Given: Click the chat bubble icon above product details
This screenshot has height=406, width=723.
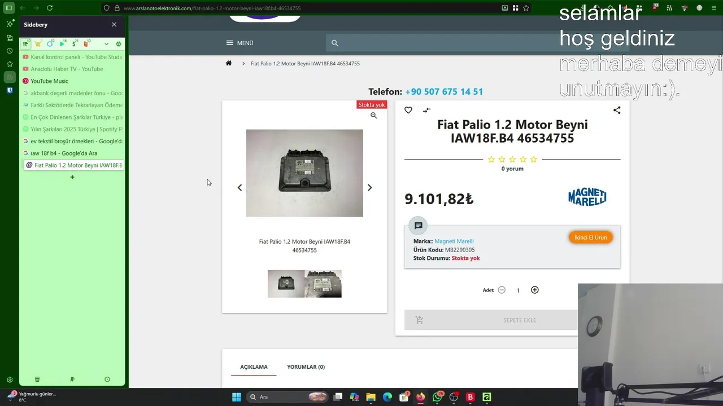Looking at the screenshot, I should click(419, 226).
